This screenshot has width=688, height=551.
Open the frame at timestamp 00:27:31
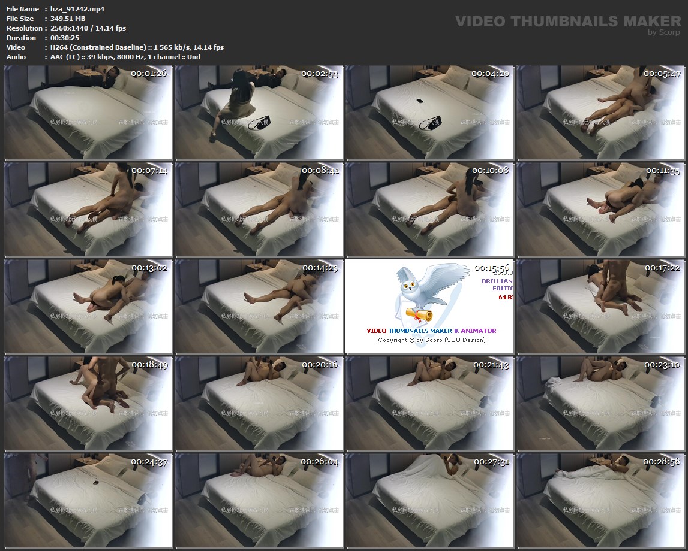click(x=429, y=501)
